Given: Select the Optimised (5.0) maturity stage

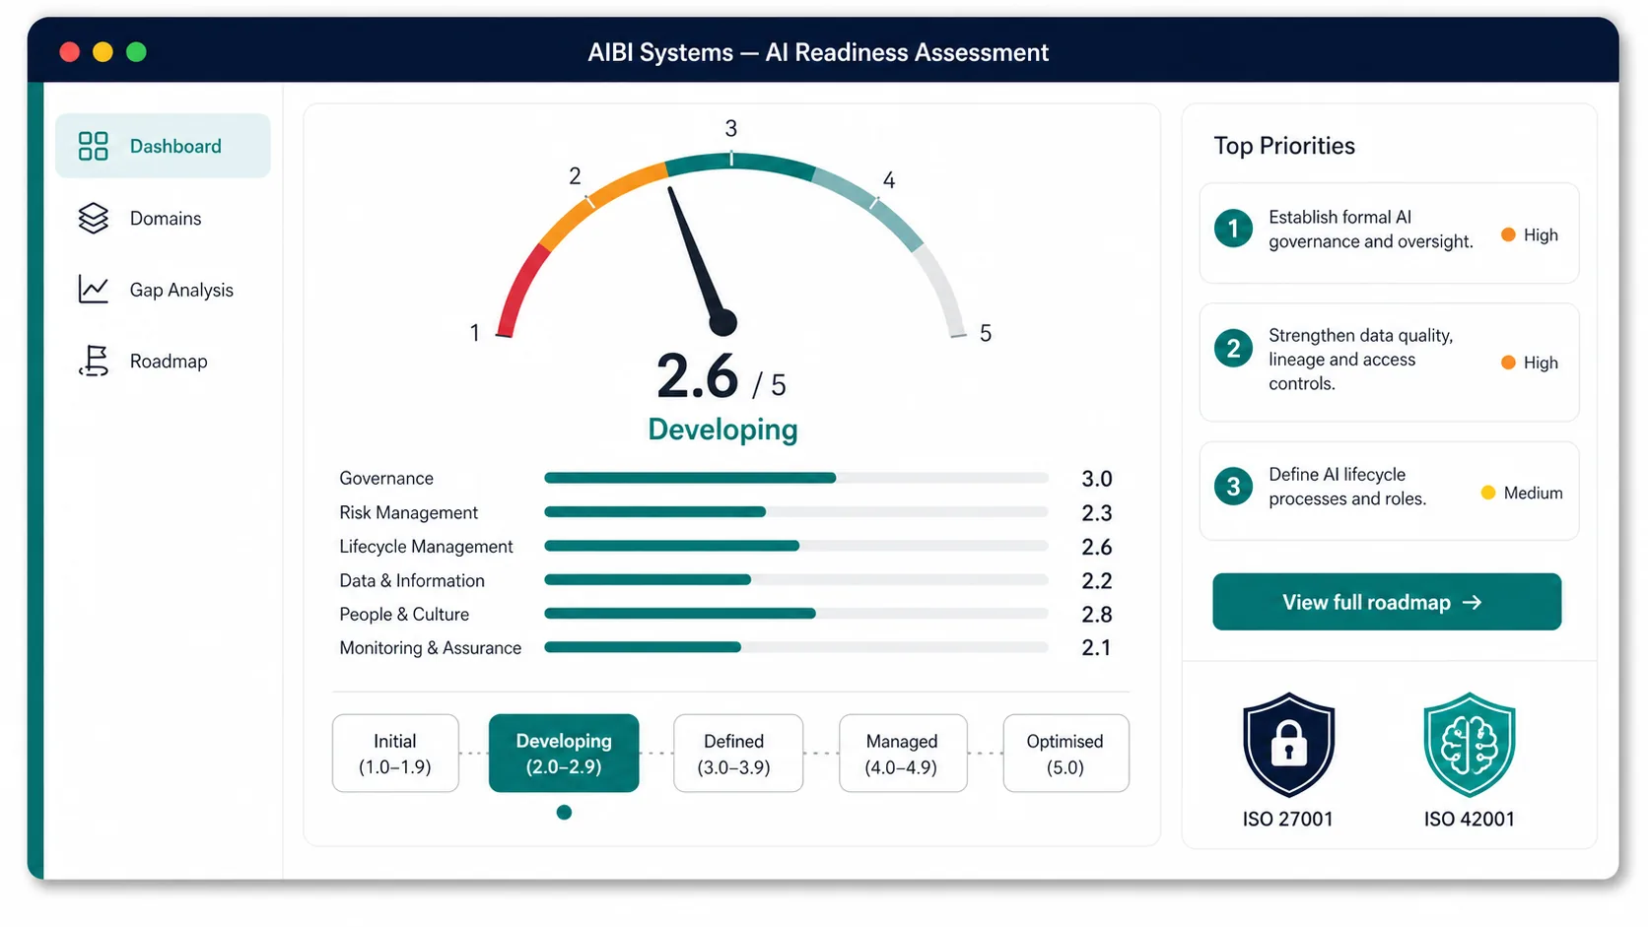Looking at the screenshot, I should [x=1065, y=754].
